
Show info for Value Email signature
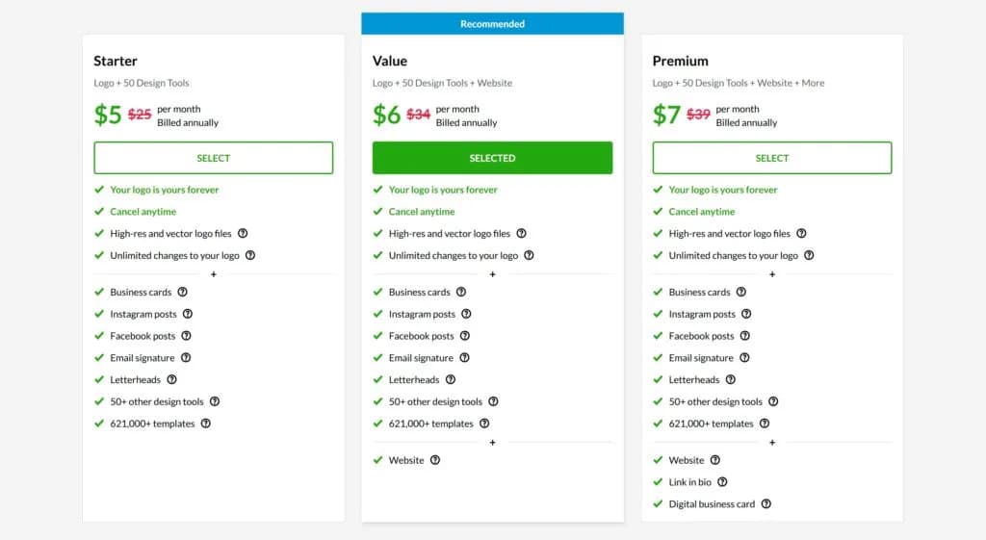click(x=464, y=358)
